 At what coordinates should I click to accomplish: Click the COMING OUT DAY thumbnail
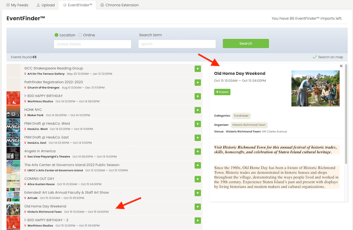pyautogui.click(x=13, y=181)
